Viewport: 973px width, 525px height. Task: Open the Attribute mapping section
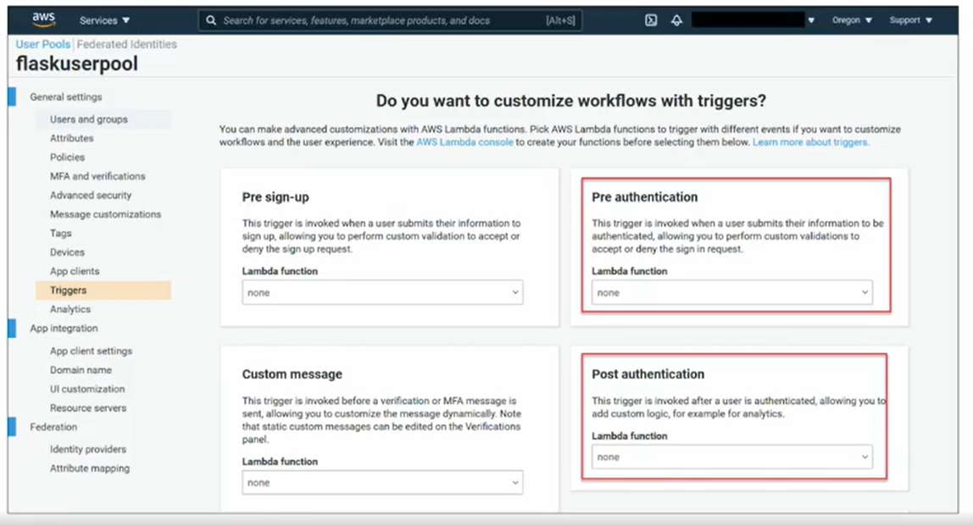click(x=90, y=468)
